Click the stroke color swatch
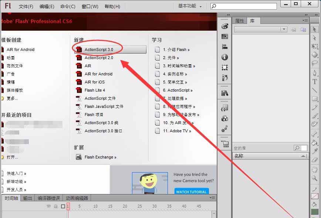This screenshot has height=218, width=321. tap(315, 196)
